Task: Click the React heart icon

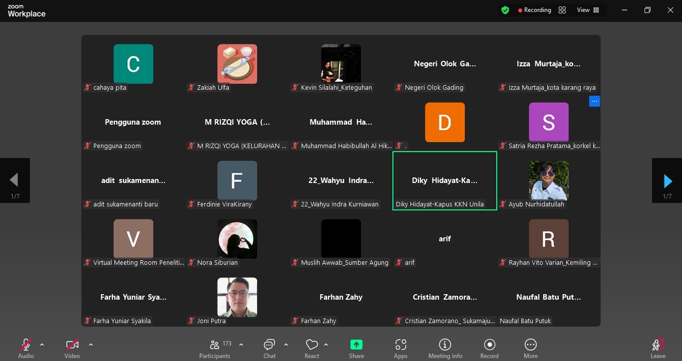Action: (x=312, y=348)
